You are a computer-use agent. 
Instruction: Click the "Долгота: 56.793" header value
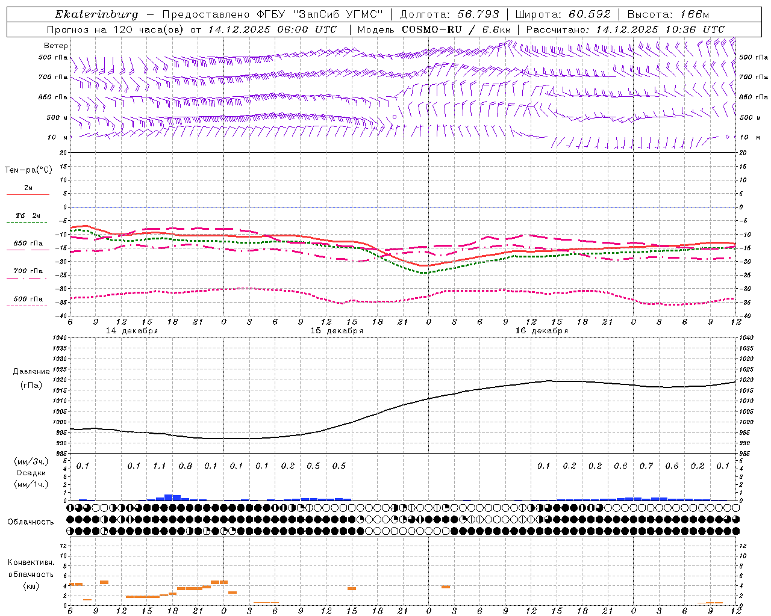[449, 14]
